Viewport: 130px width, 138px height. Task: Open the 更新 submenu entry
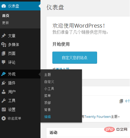[x=5, y=23]
